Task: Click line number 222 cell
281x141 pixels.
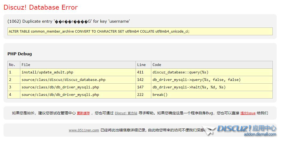Action: click(143, 95)
